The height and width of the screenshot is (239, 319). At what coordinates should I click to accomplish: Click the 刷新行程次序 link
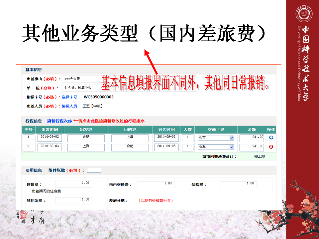[x=59, y=121]
